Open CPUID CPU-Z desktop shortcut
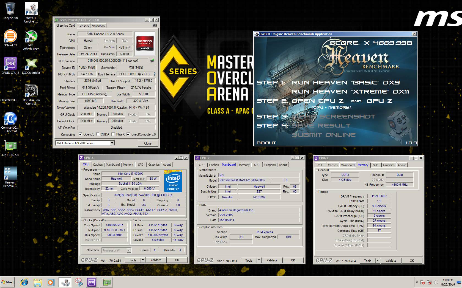 (x=10, y=66)
